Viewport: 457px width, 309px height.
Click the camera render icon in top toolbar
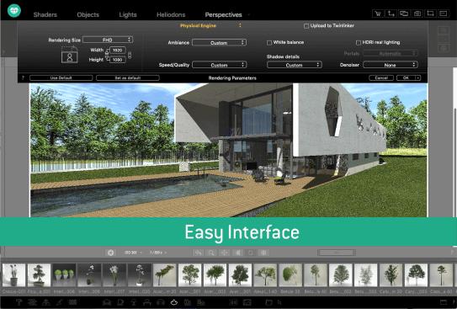point(417,13)
